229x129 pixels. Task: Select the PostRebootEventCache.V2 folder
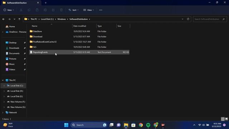79,42
